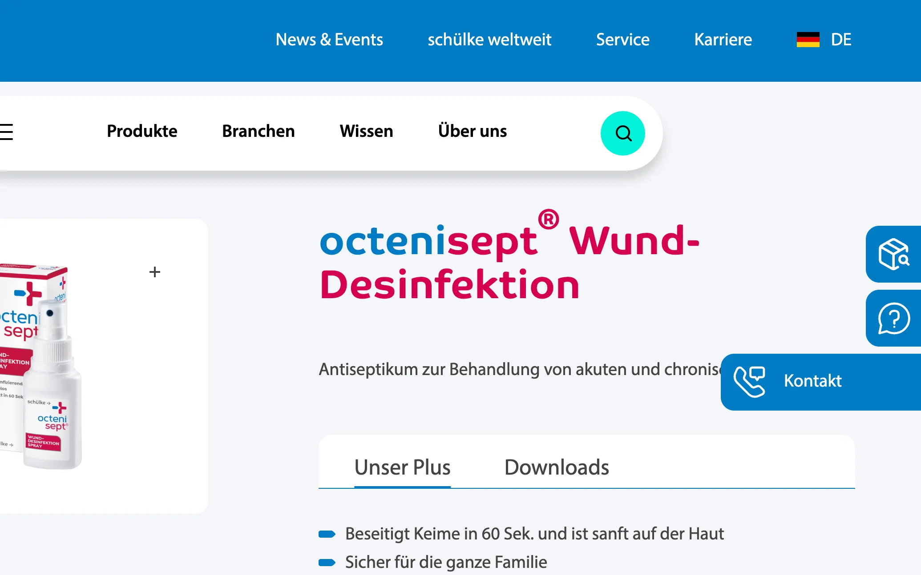Switch to the Downloads tab
Screen dimensions: 921x575
[x=557, y=467]
